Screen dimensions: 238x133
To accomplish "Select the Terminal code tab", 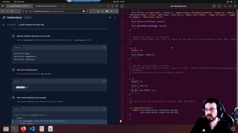I will (17, 81).
